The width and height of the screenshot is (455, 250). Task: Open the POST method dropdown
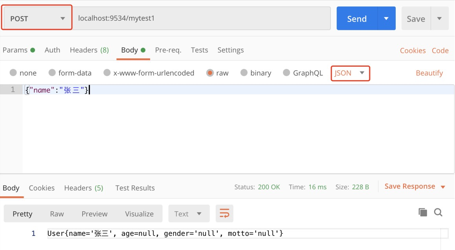click(x=37, y=18)
